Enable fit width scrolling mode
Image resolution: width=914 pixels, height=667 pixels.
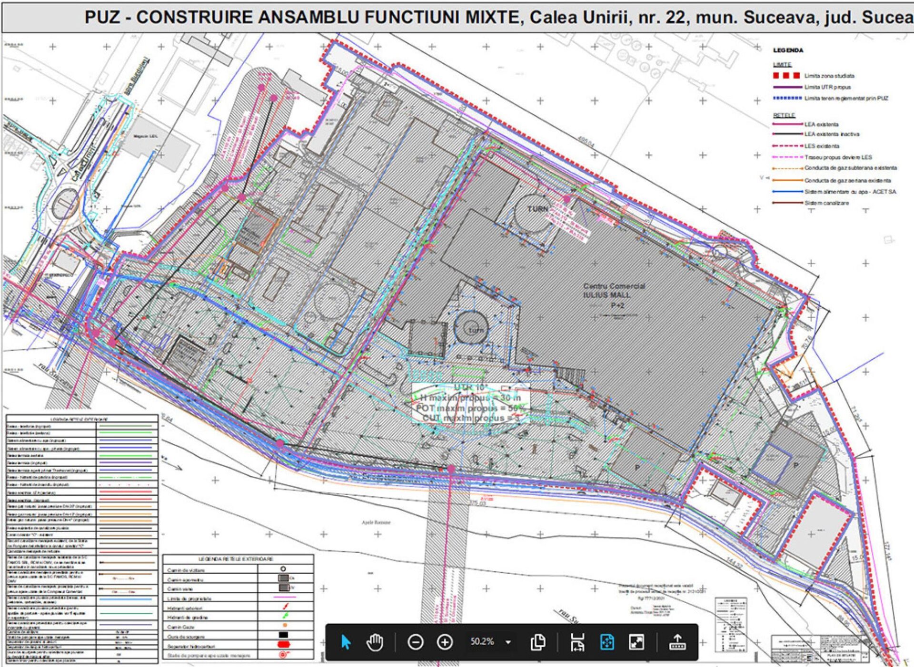pyautogui.click(x=577, y=642)
